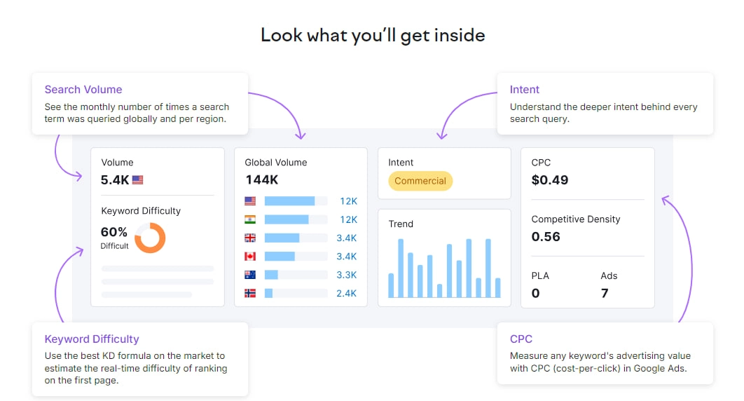The height and width of the screenshot is (401, 744).
Task: Click the orange Keyword Difficulty donut chart
Action: [150, 238]
